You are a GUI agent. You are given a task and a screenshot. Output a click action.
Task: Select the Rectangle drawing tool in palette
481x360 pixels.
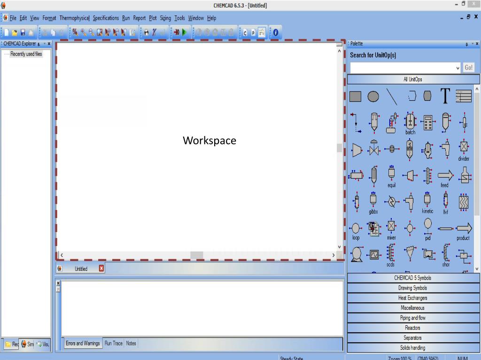355,97
